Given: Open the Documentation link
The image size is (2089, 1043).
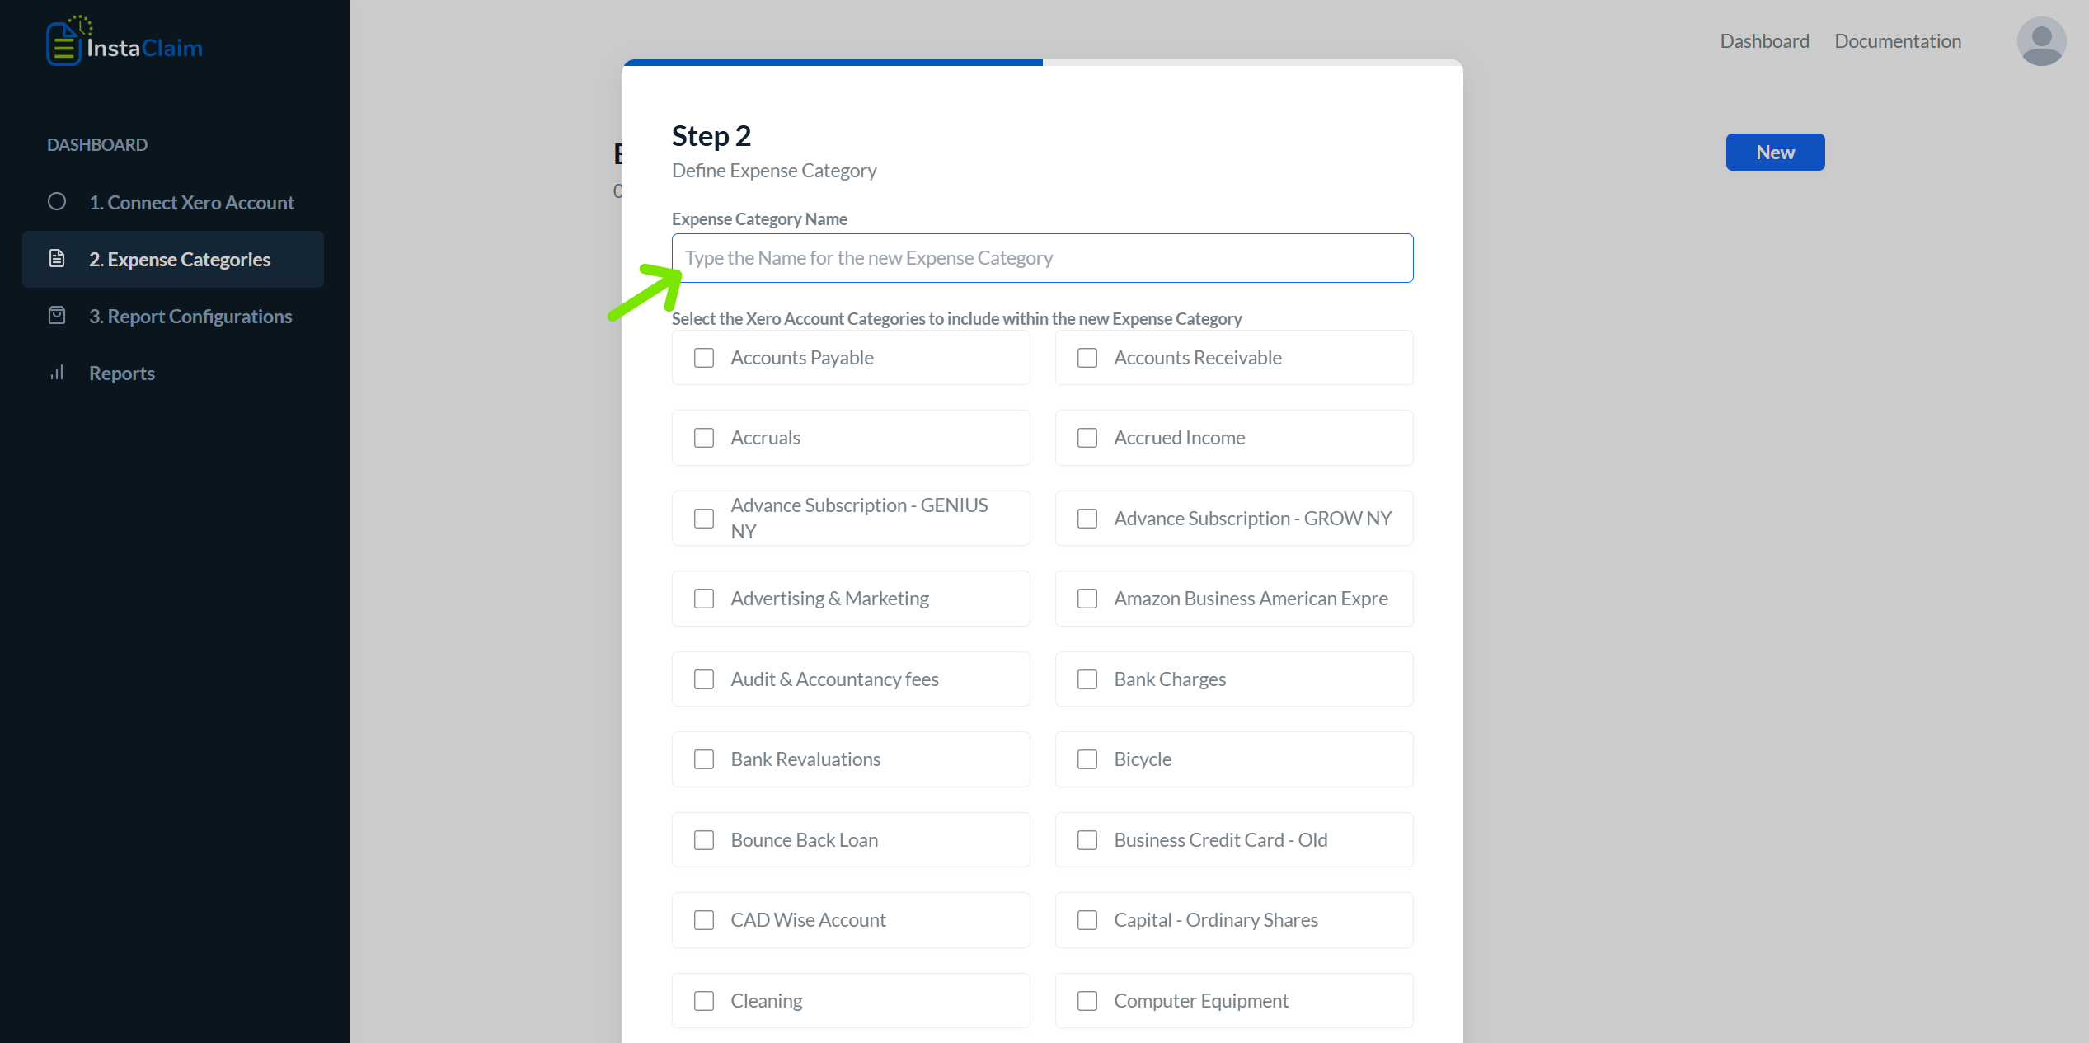Looking at the screenshot, I should point(1898,41).
